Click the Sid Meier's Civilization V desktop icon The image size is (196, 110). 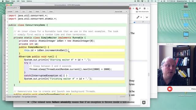click(x=186, y=94)
